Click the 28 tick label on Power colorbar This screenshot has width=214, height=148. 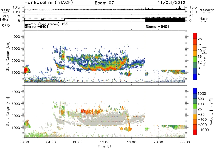coord(200,39)
